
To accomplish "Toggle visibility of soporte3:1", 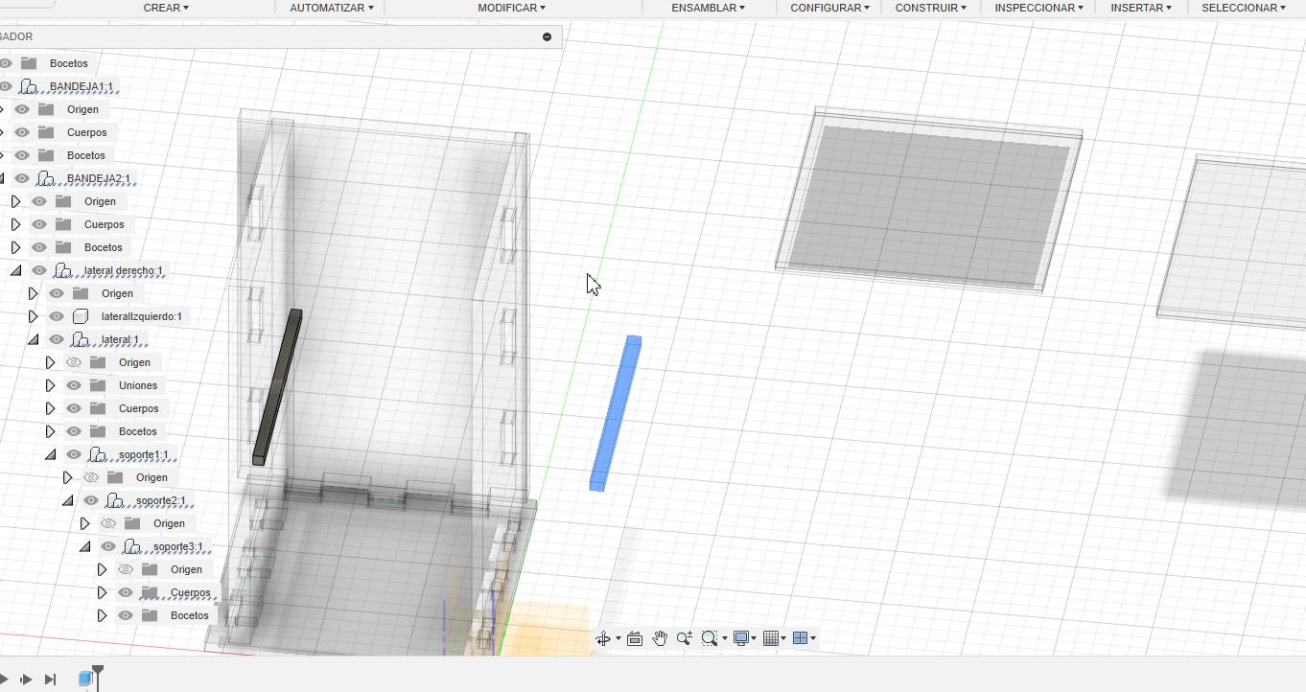I will (x=108, y=546).
